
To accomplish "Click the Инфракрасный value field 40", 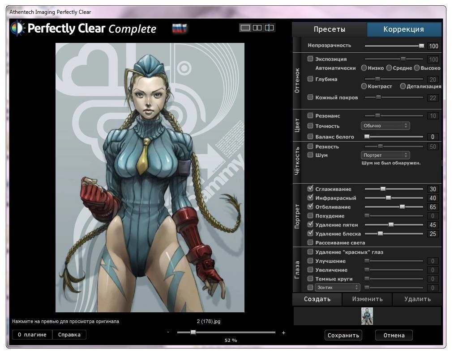I will click(x=433, y=198).
